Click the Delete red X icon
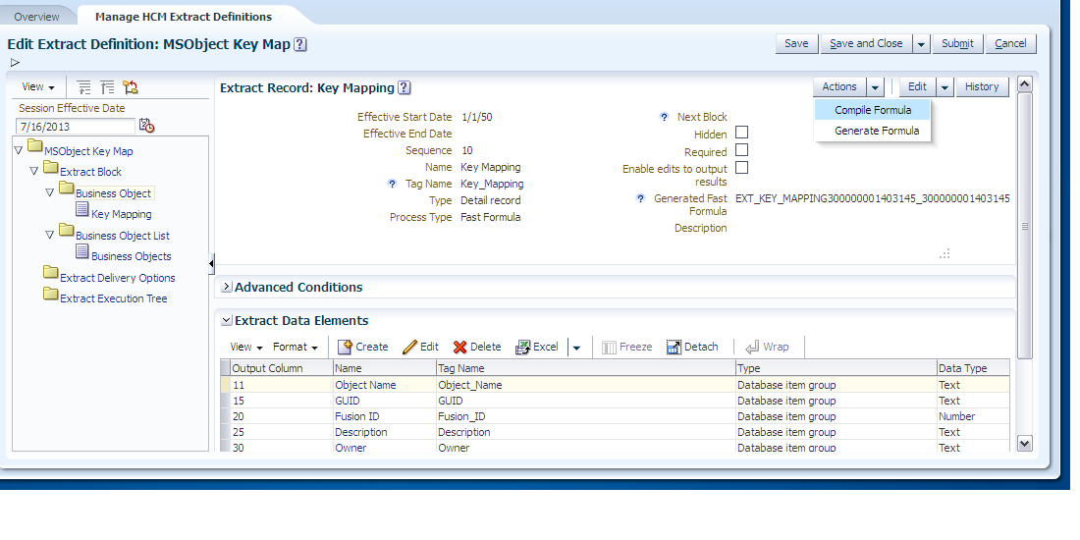This screenshot has width=1080, height=540. point(460,348)
